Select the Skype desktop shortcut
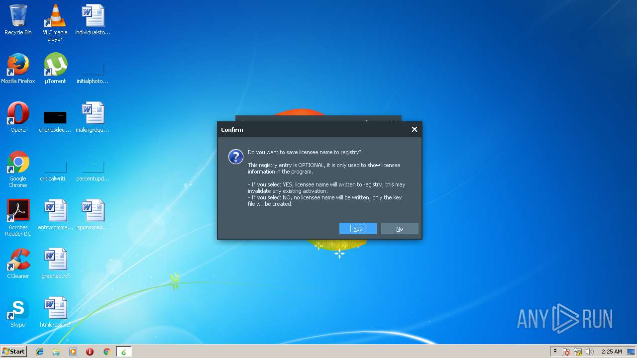 pyautogui.click(x=18, y=312)
